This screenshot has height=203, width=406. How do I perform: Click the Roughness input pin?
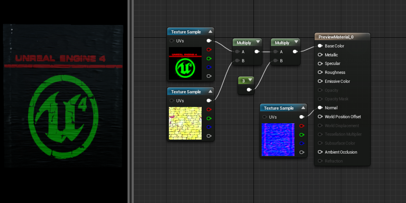tap(320, 72)
